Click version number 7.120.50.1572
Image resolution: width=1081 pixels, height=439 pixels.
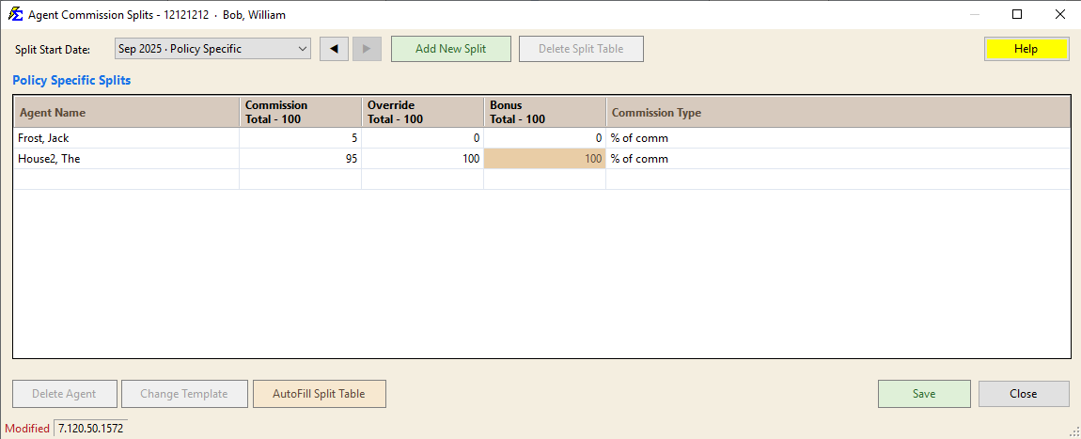[x=90, y=429]
